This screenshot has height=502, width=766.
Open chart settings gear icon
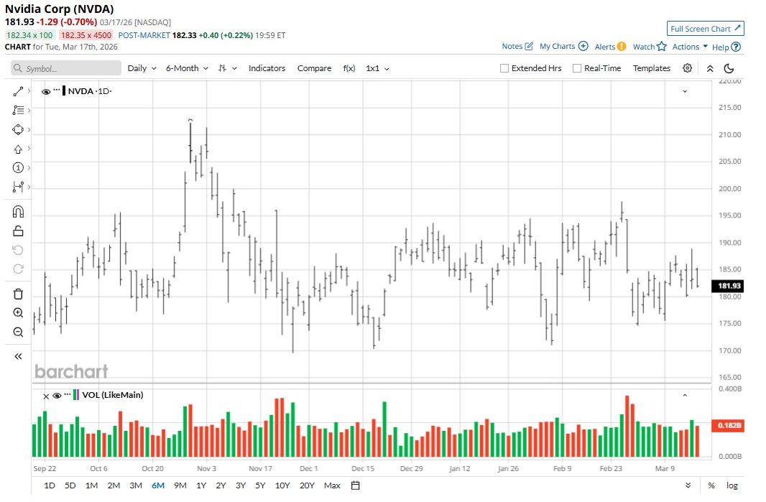pos(688,68)
